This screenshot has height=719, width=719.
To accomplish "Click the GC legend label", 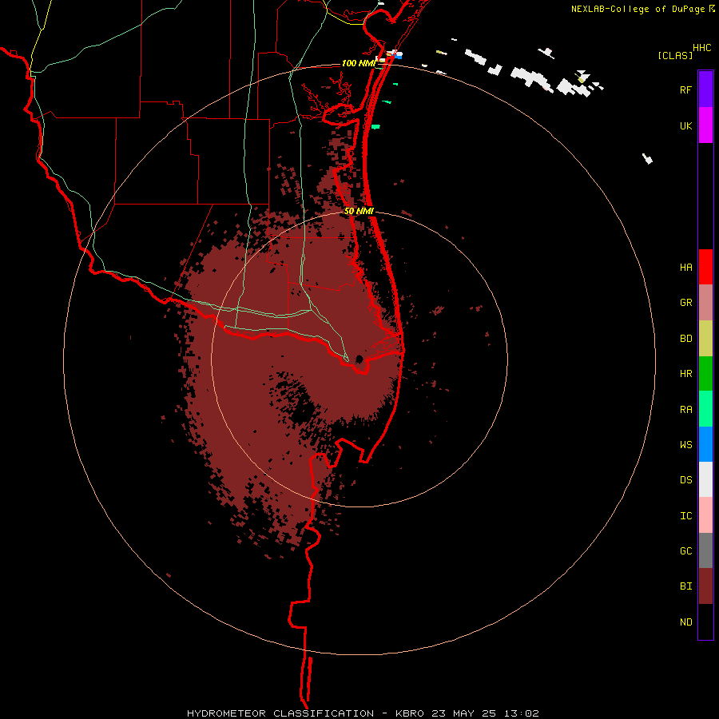I will (x=686, y=550).
